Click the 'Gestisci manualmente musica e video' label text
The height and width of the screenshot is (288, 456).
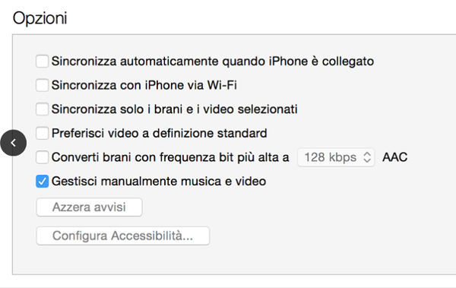tap(159, 182)
